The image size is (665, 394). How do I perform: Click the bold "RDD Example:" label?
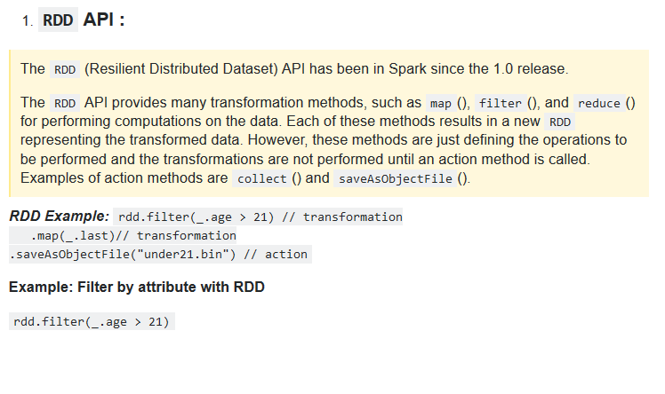(59, 217)
